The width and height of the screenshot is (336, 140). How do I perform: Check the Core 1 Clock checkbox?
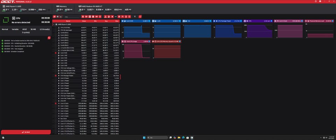click(x=56, y=106)
